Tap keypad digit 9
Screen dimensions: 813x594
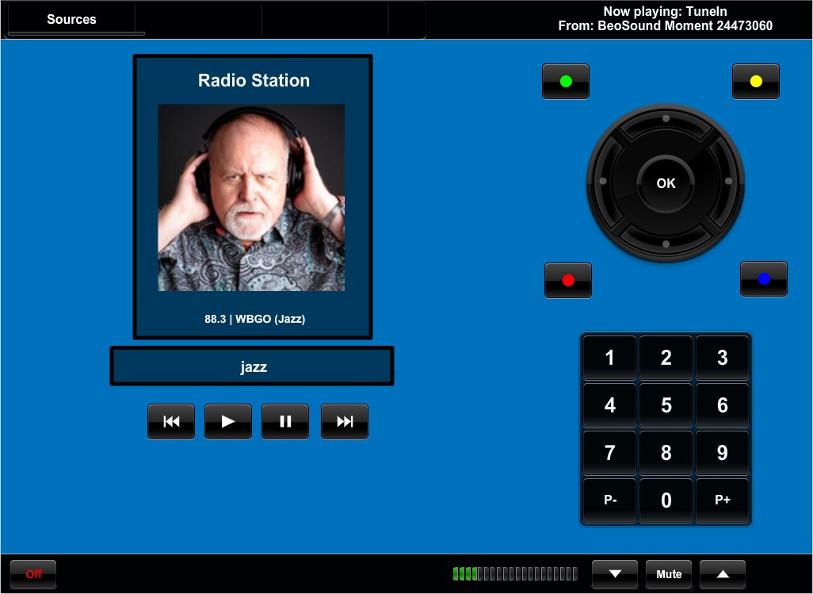click(722, 453)
